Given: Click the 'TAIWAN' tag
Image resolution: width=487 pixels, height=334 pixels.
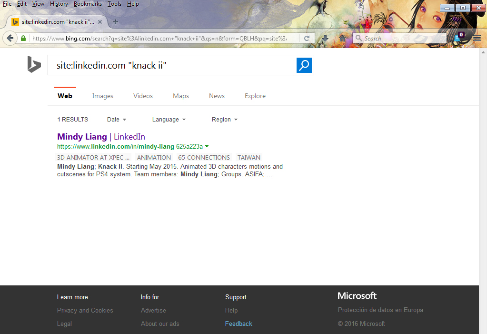Looking at the screenshot, I should coord(249,157).
